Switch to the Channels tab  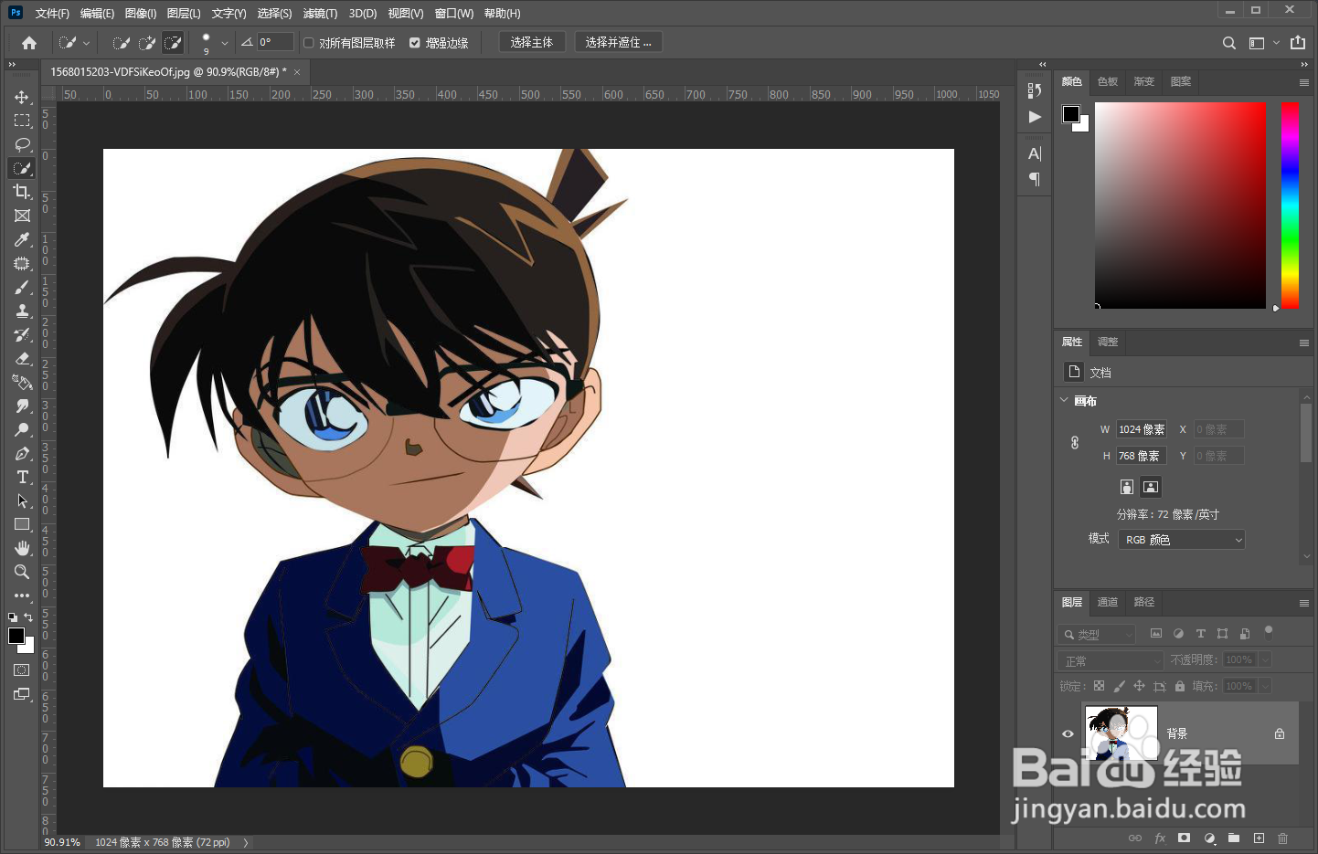(x=1108, y=602)
